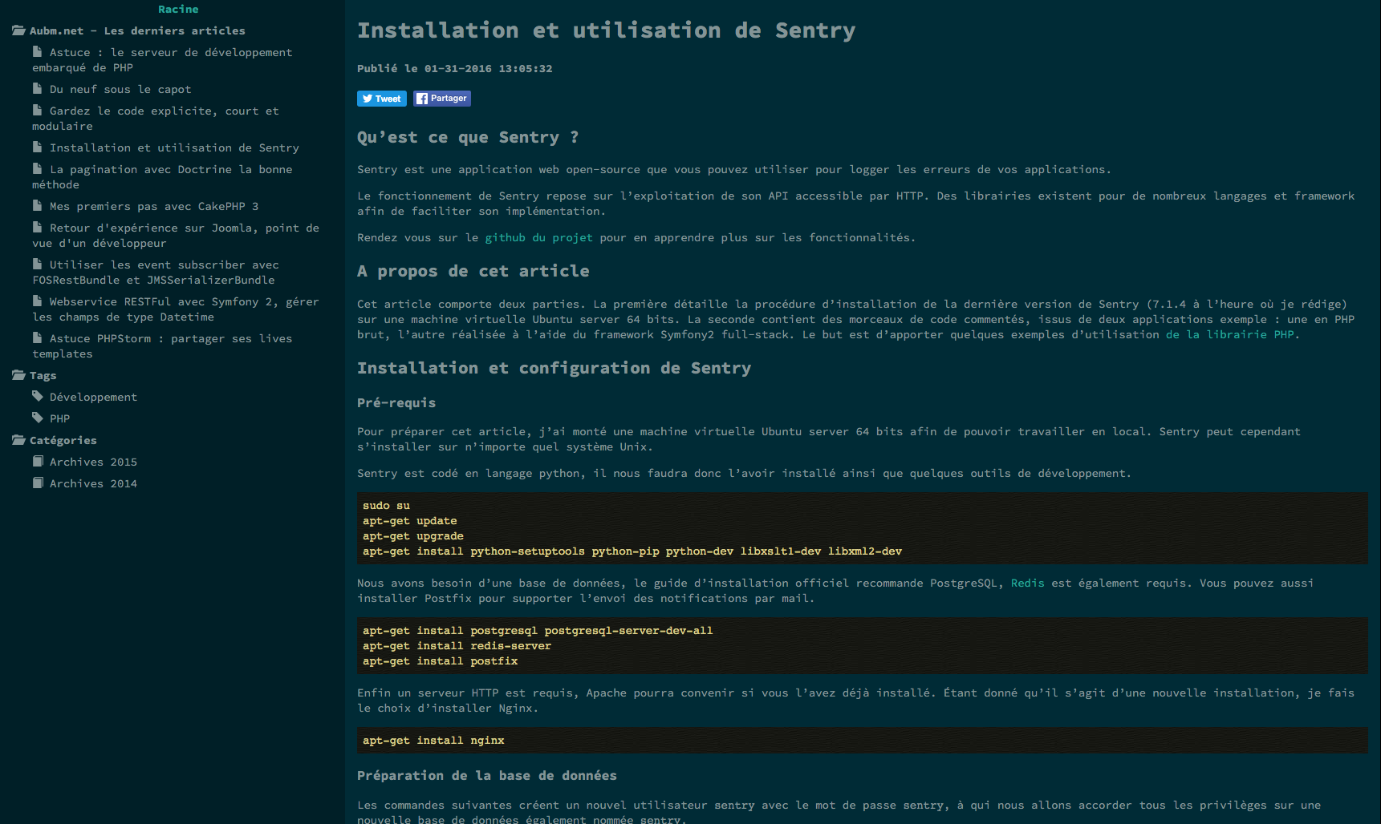1381x824 pixels.
Task: Collapse the Tags folder
Action: 18,375
